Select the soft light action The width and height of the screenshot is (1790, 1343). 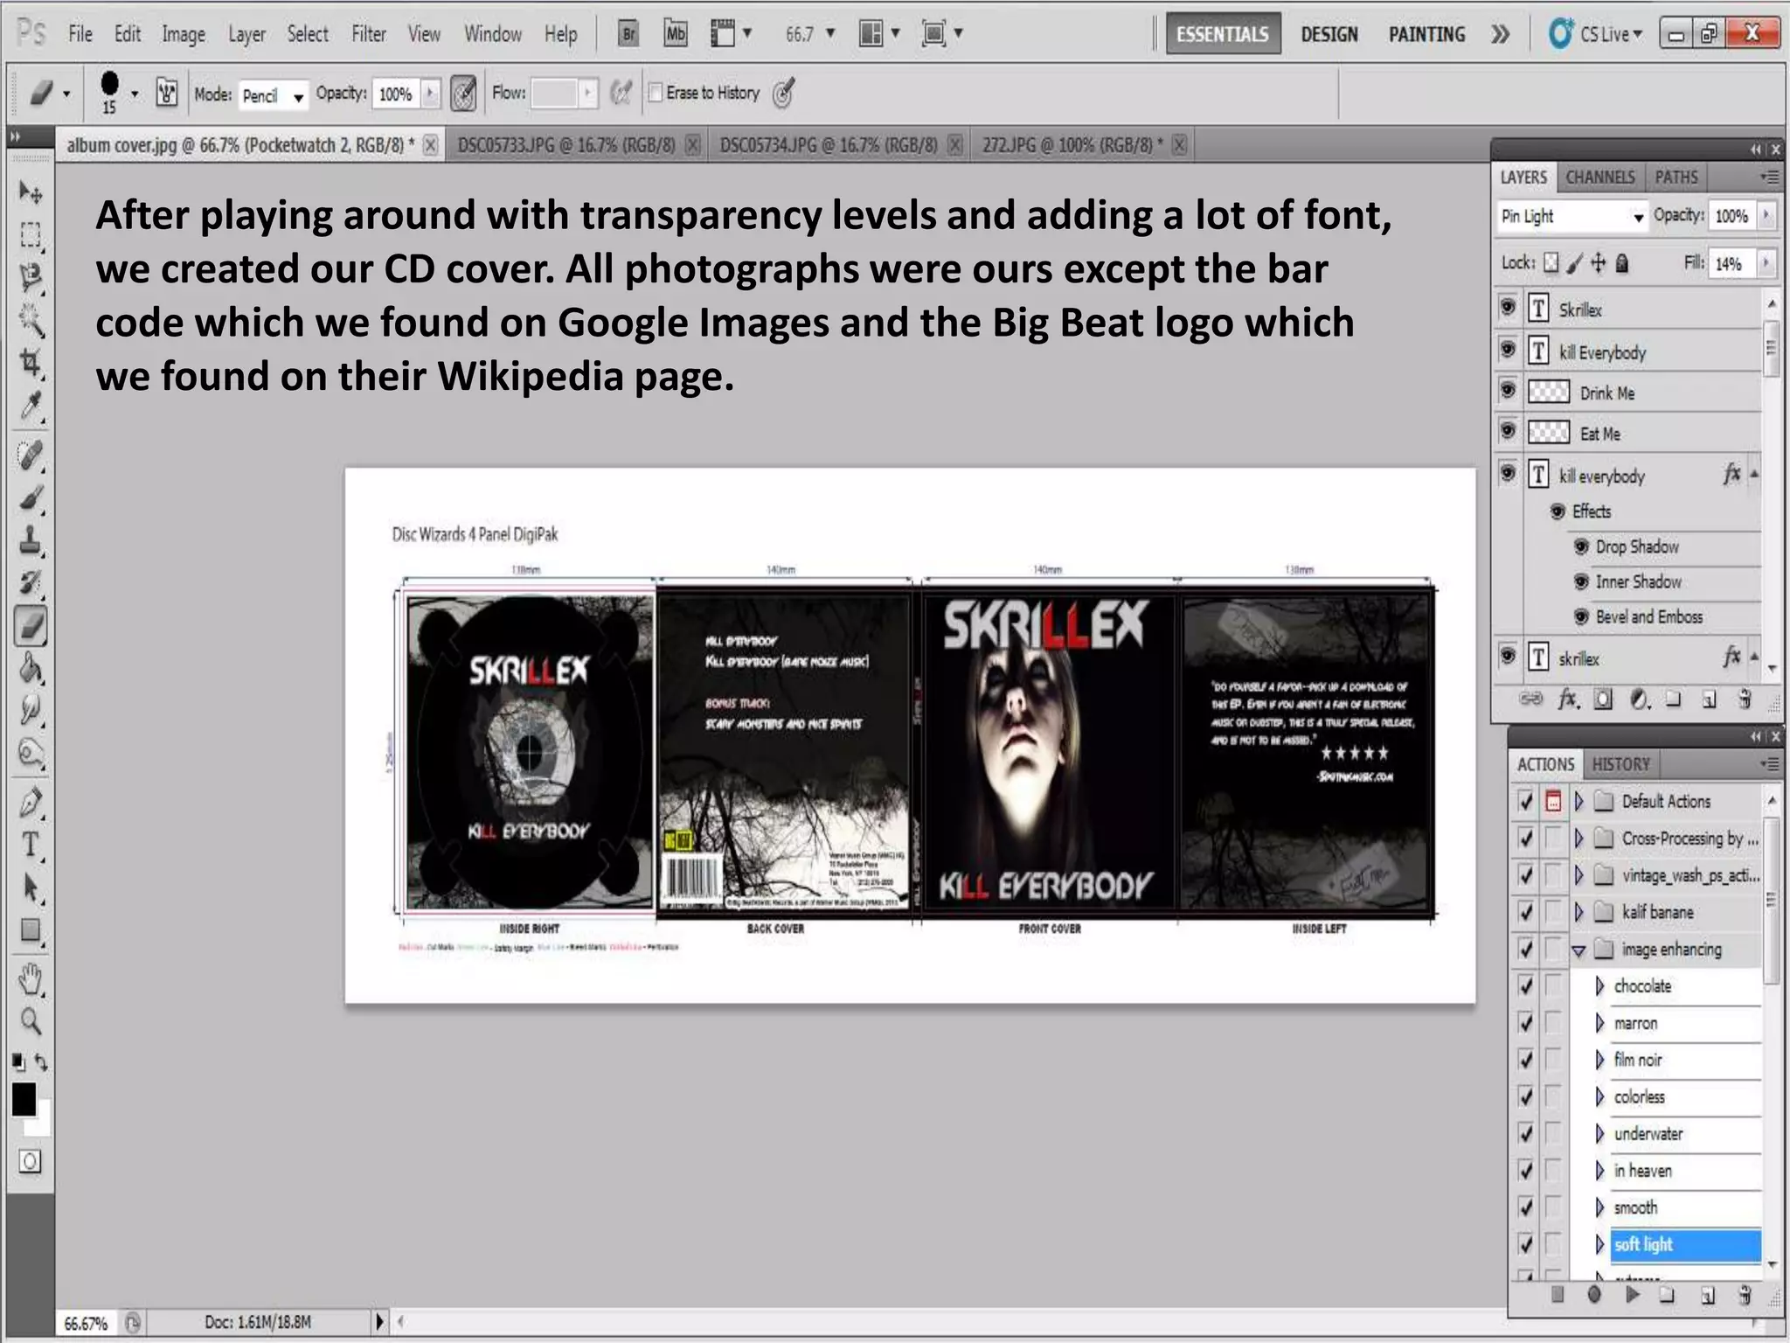(x=1684, y=1244)
